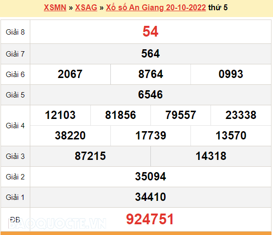Click the Giải 8 row label
Viewport: 273px width, 235px height.
[15, 32]
